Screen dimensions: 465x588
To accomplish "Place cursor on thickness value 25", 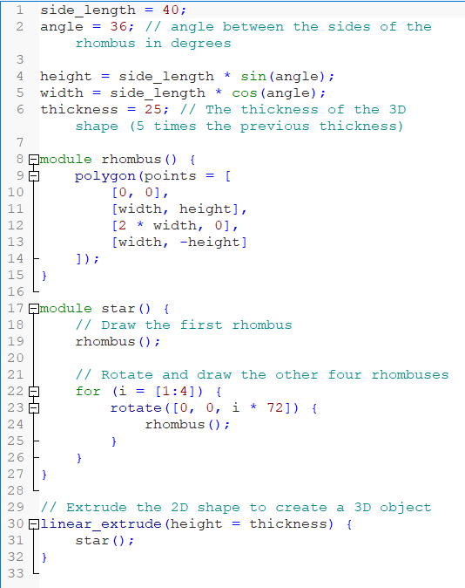I will 153,110.
